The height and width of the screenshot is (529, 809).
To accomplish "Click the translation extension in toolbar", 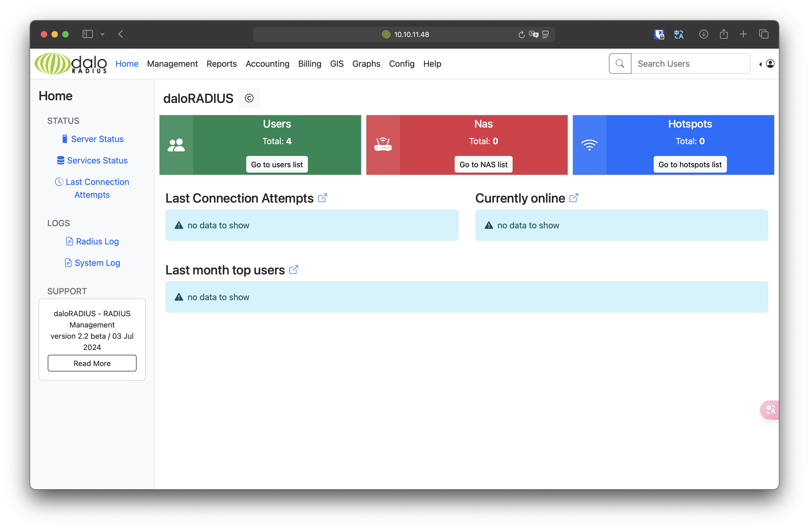I will (679, 34).
